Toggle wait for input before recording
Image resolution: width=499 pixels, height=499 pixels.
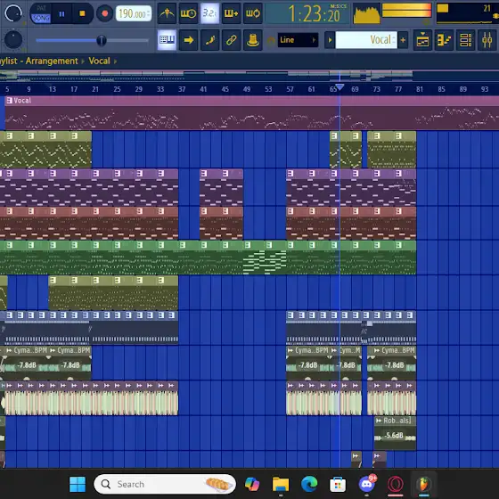188,13
